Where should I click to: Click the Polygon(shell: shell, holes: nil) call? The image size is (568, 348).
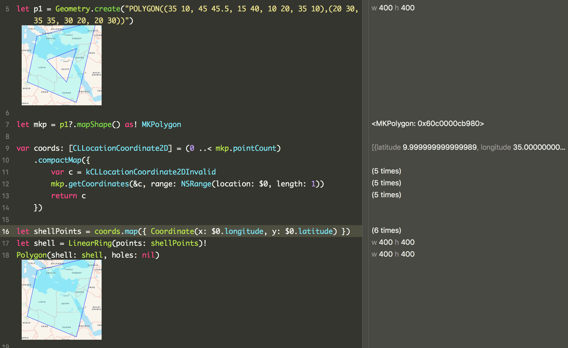[88, 255]
